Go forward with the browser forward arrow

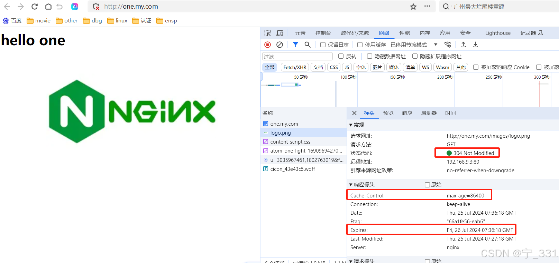point(21,7)
